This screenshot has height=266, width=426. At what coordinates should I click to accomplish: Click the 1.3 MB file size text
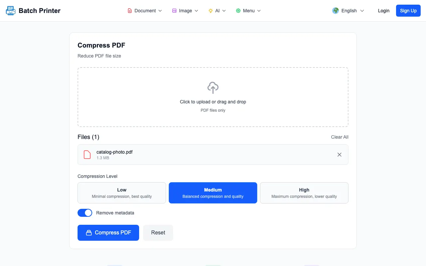click(103, 158)
